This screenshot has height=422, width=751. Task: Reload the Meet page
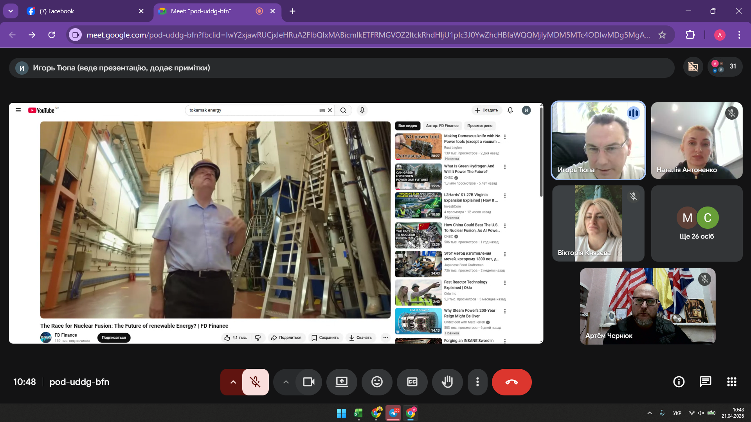(52, 35)
